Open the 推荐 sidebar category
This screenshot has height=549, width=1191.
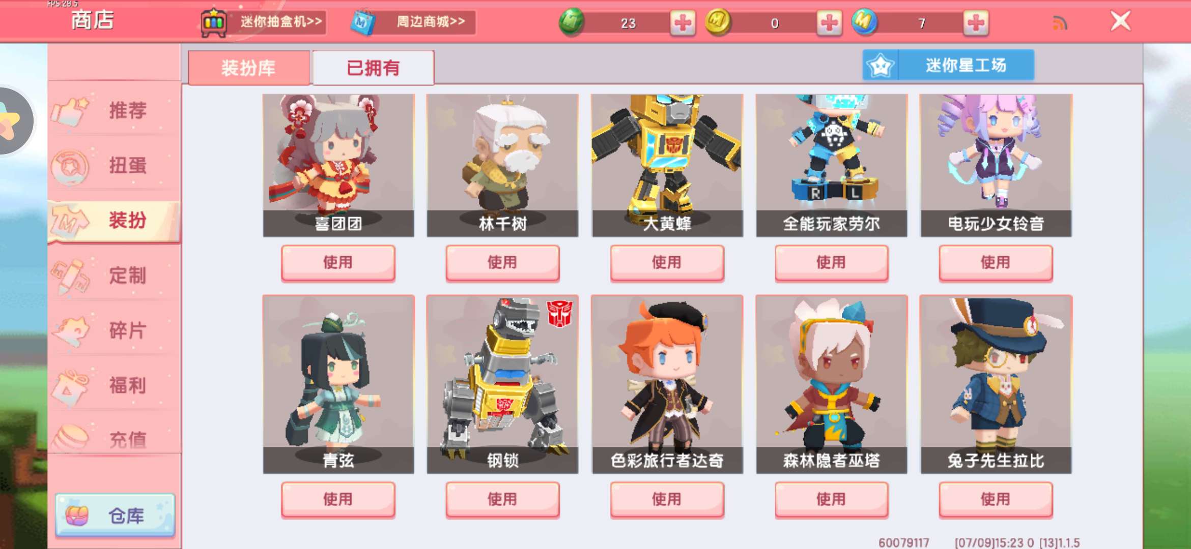115,110
